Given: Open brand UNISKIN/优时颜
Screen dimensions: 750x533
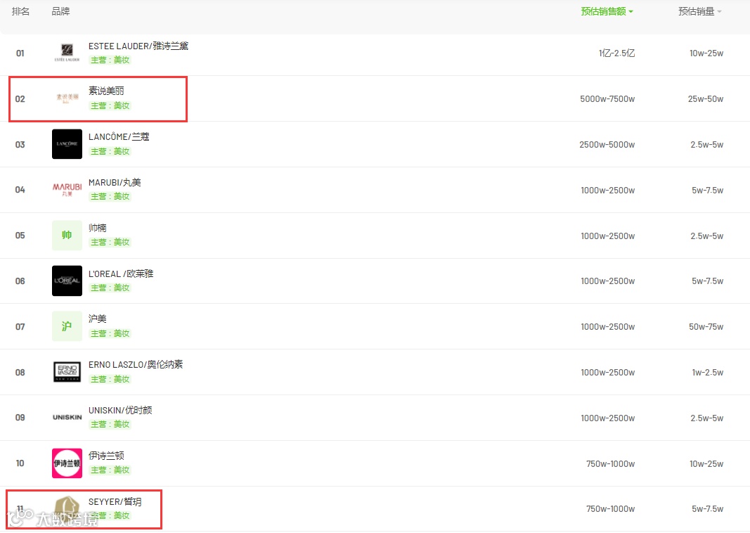Looking at the screenshot, I should point(120,410).
